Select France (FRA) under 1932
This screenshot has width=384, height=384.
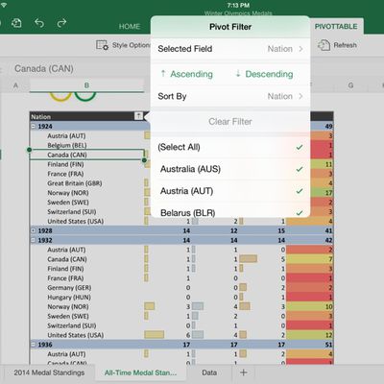(x=65, y=278)
